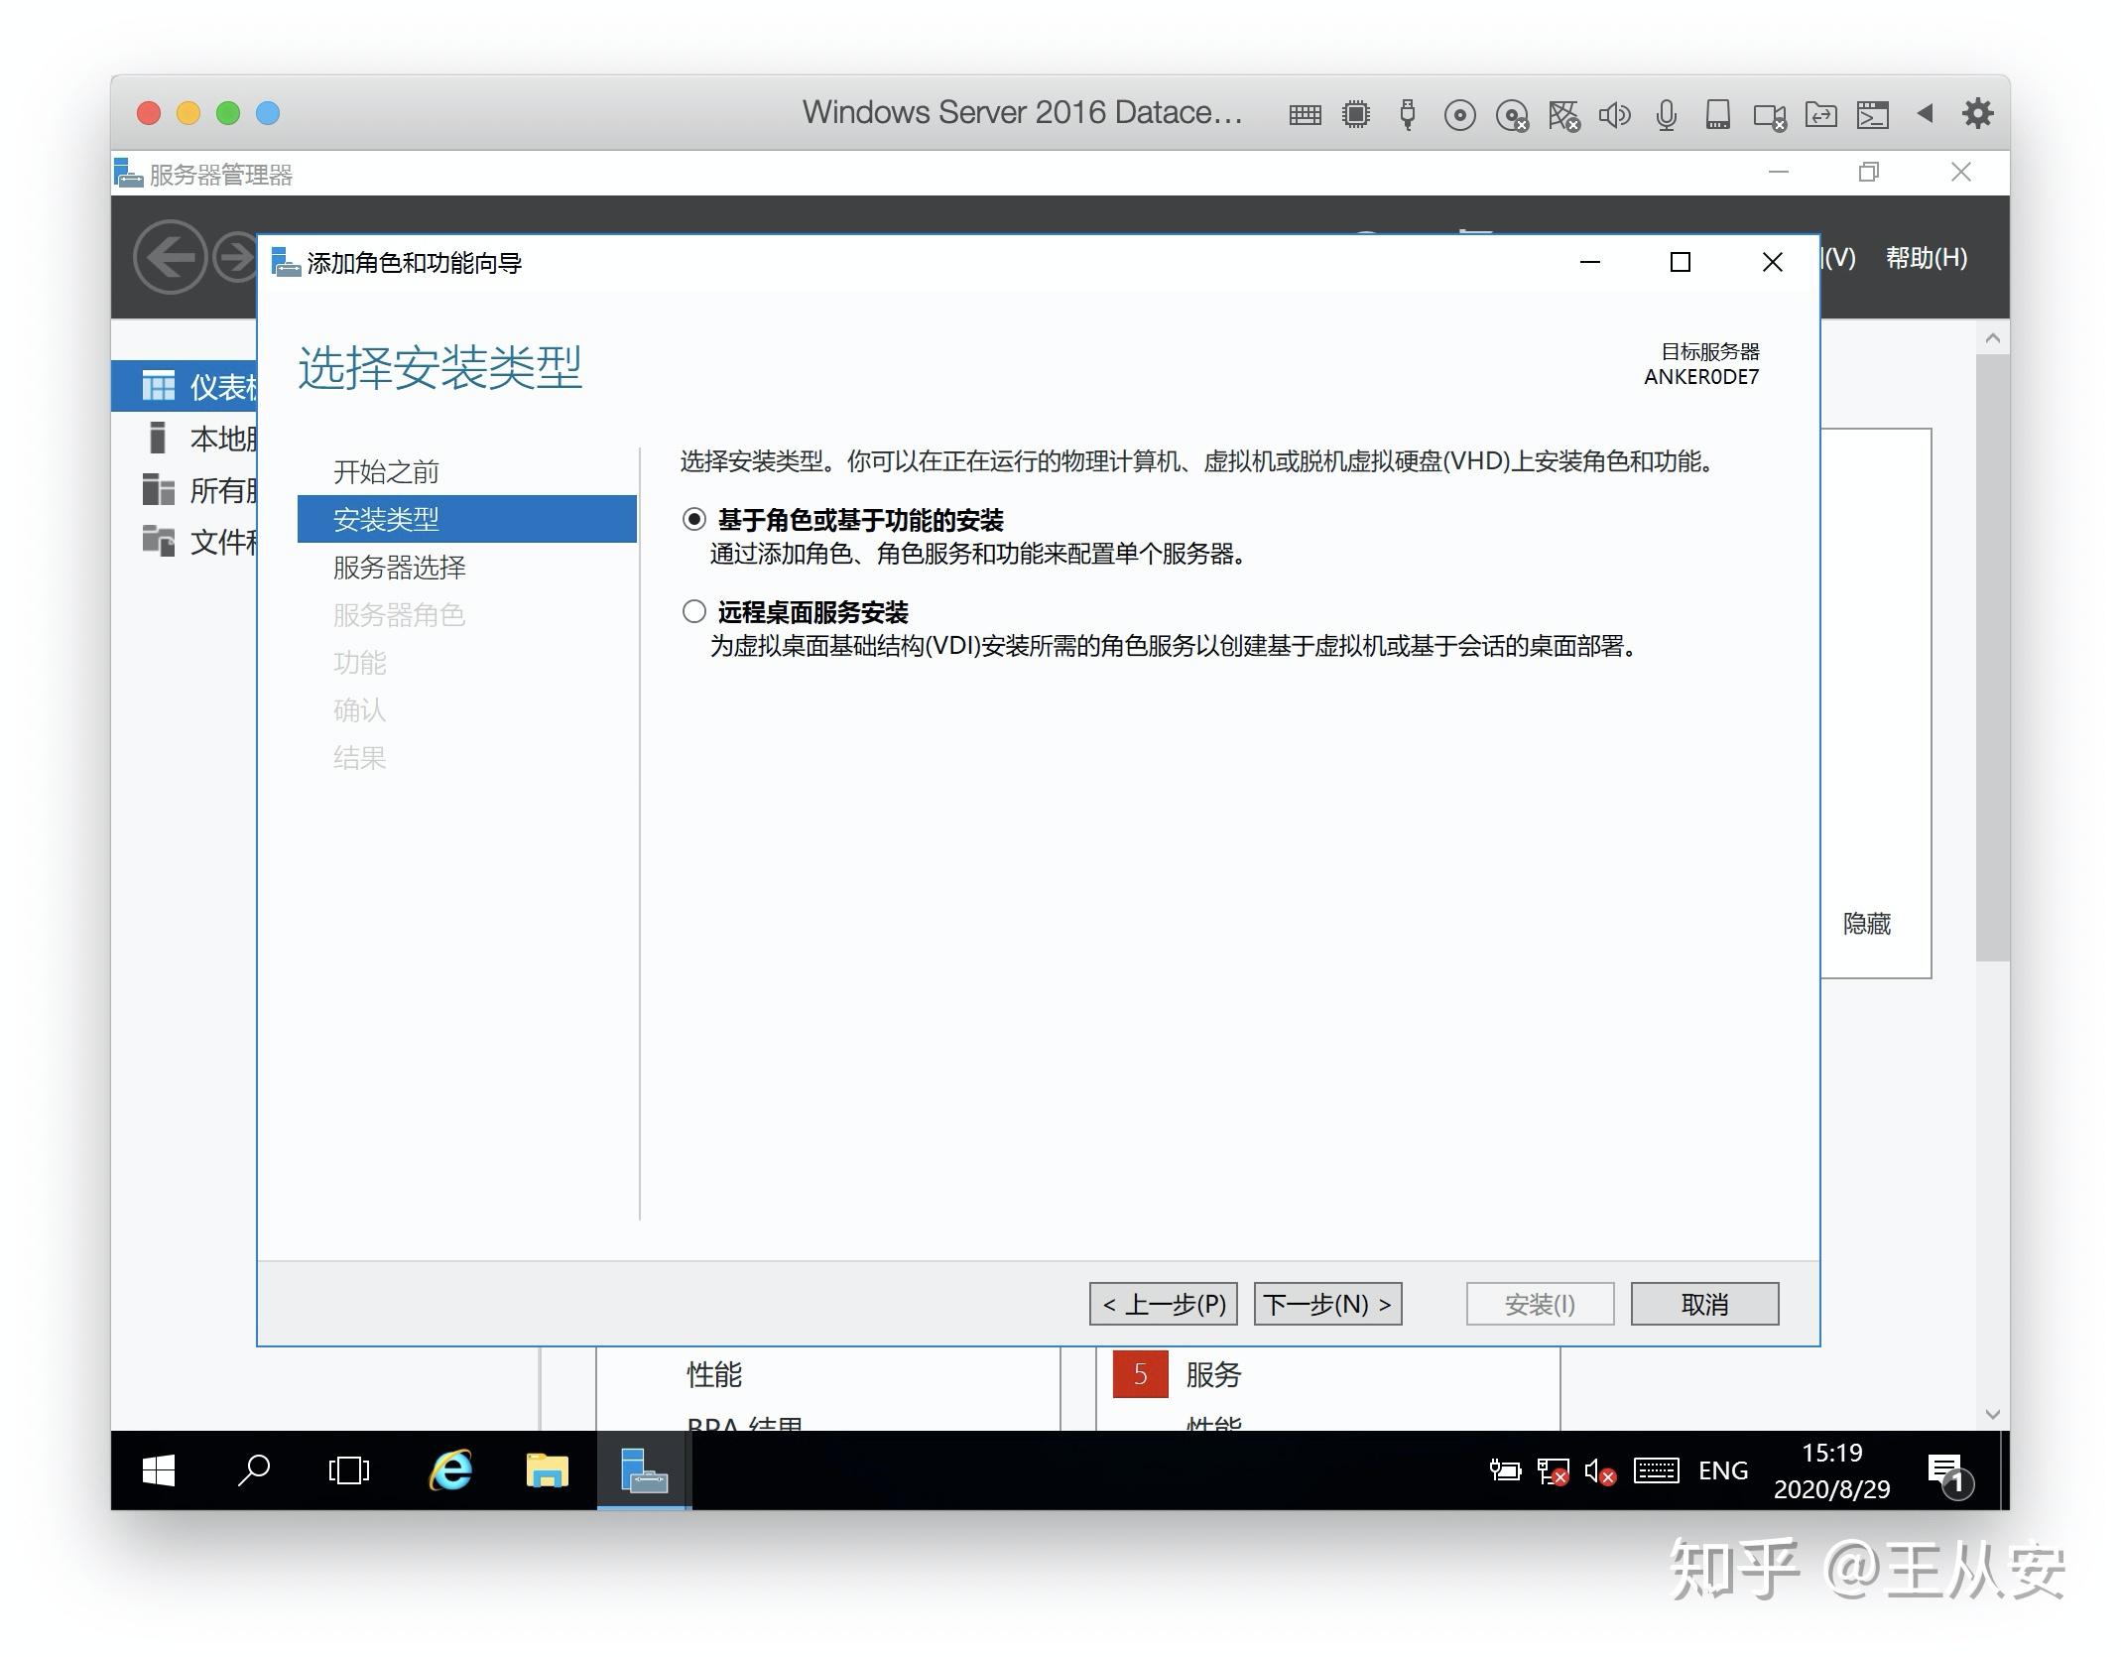This screenshot has width=2121, height=1657.
Task: Click the 取消 button
Action: tap(1703, 1303)
